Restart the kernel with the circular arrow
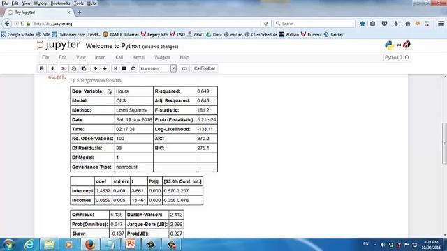The image size is (447, 251). 133,68
